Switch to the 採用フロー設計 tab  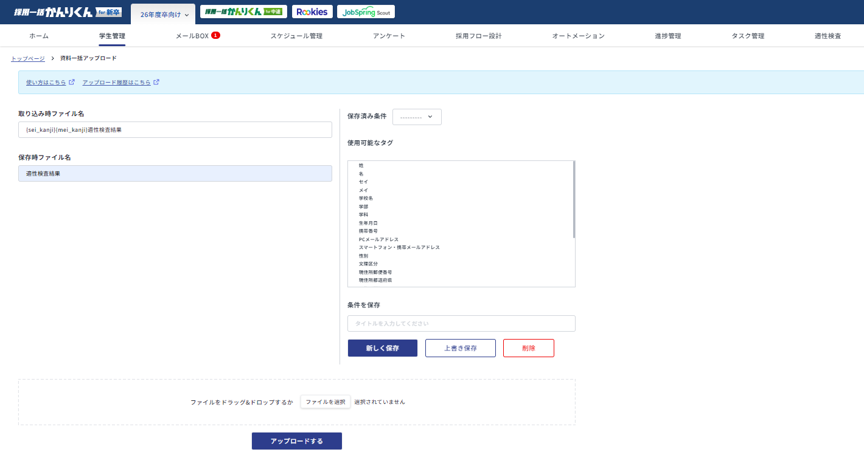(x=478, y=36)
